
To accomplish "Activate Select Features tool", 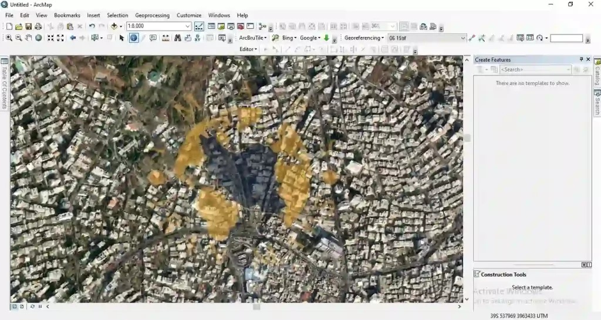I will pyautogui.click(x=95, y=38).
